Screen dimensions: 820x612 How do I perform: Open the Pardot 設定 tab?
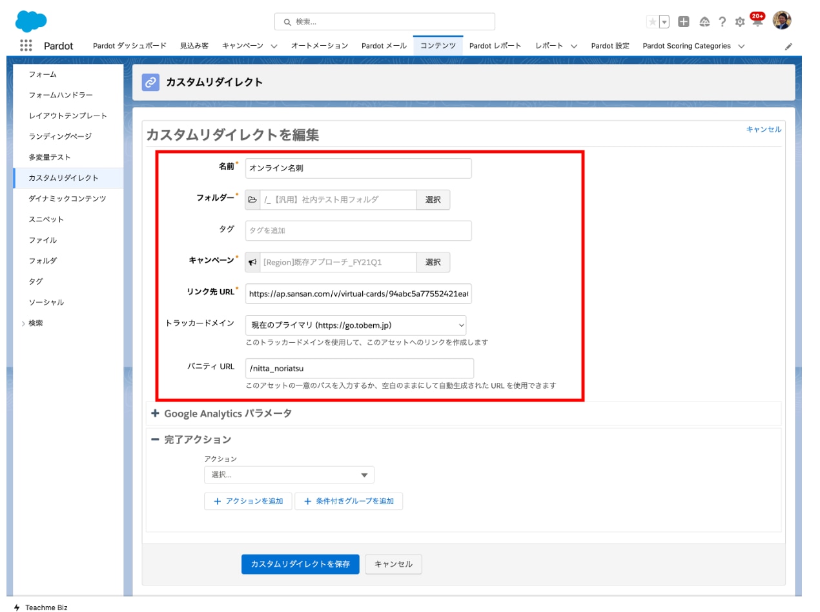coord(610,46)
